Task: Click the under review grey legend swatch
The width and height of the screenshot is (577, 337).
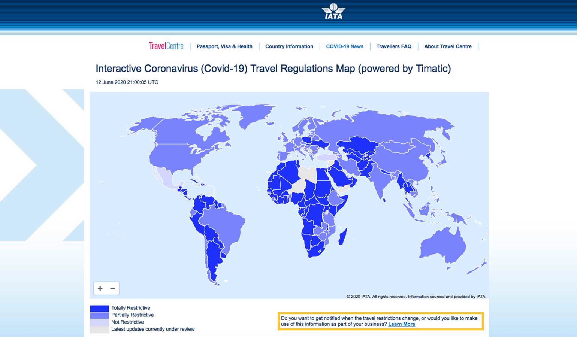Action: pyautogui.click(x=99, y=329)
